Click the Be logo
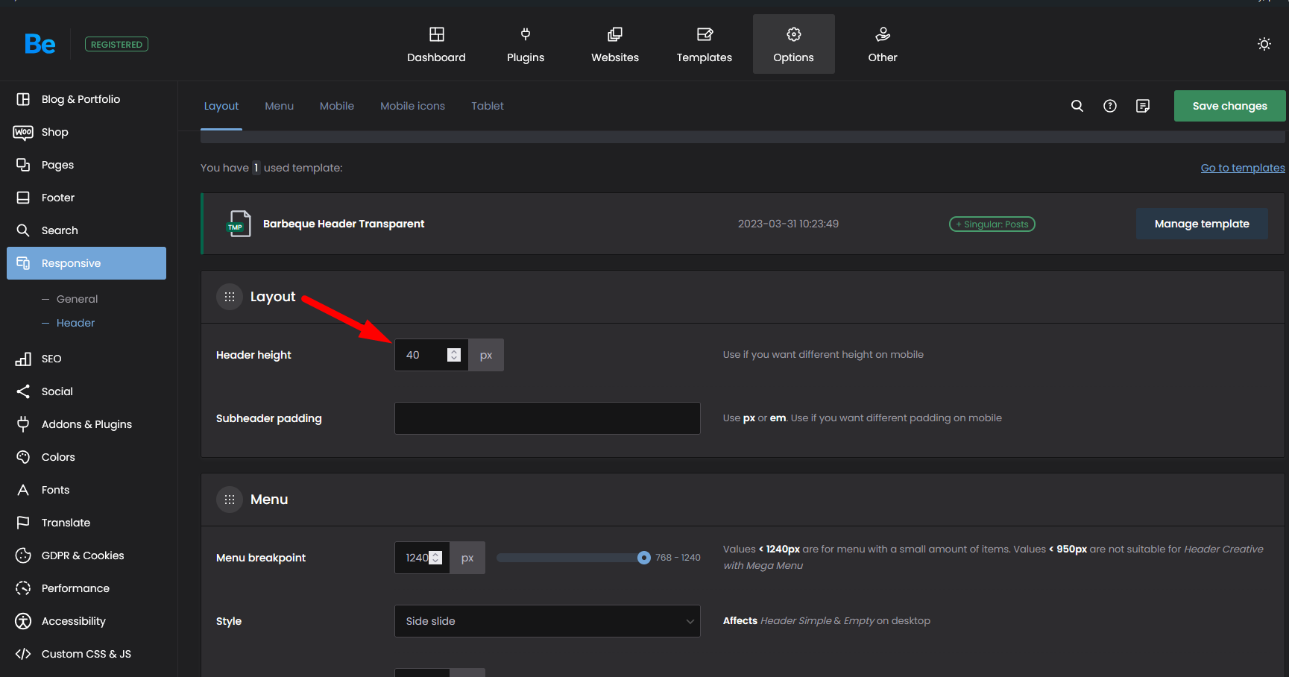 tap(40, 44)
